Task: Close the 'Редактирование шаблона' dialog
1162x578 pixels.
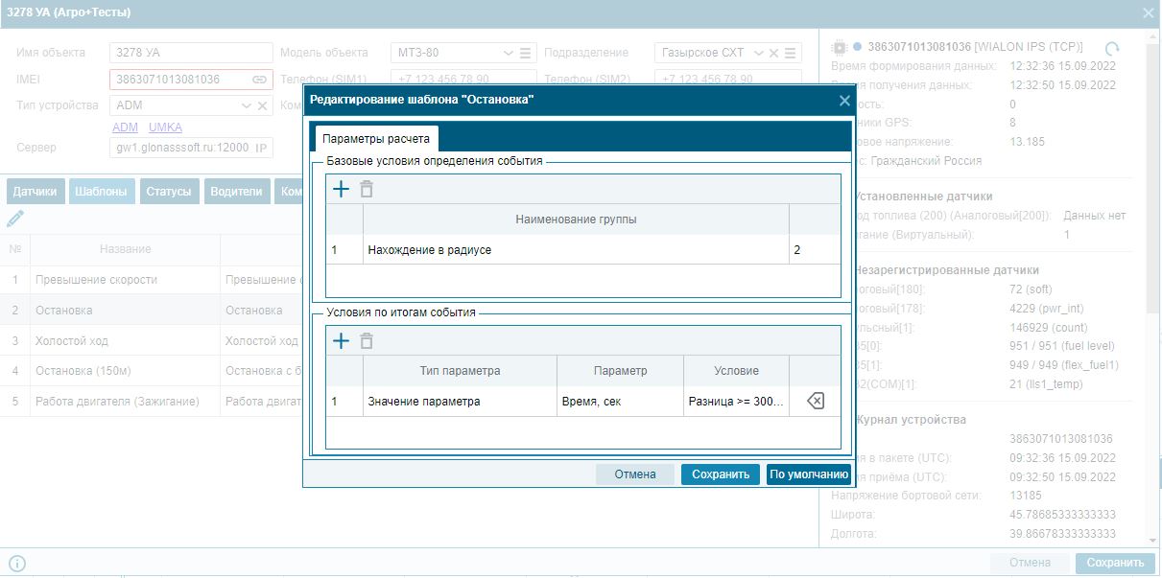Action: coord(844,100)
